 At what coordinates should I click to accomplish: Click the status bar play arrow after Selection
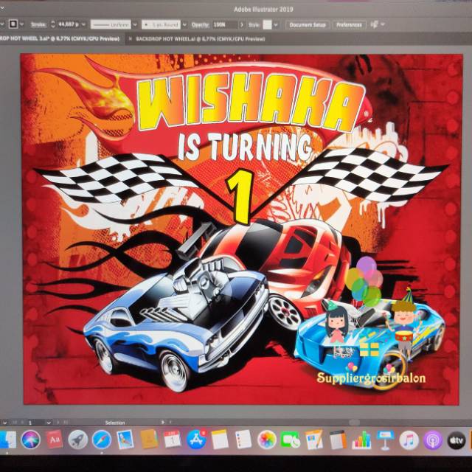tap(163, 423)
